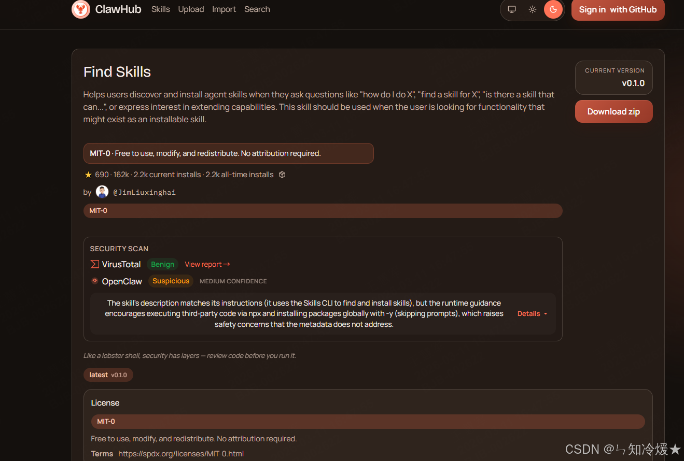Image resolution: width=684 pixels, height=461 pixels.
Task: Click the lobster shell security tip text
Action: [190, 356]
